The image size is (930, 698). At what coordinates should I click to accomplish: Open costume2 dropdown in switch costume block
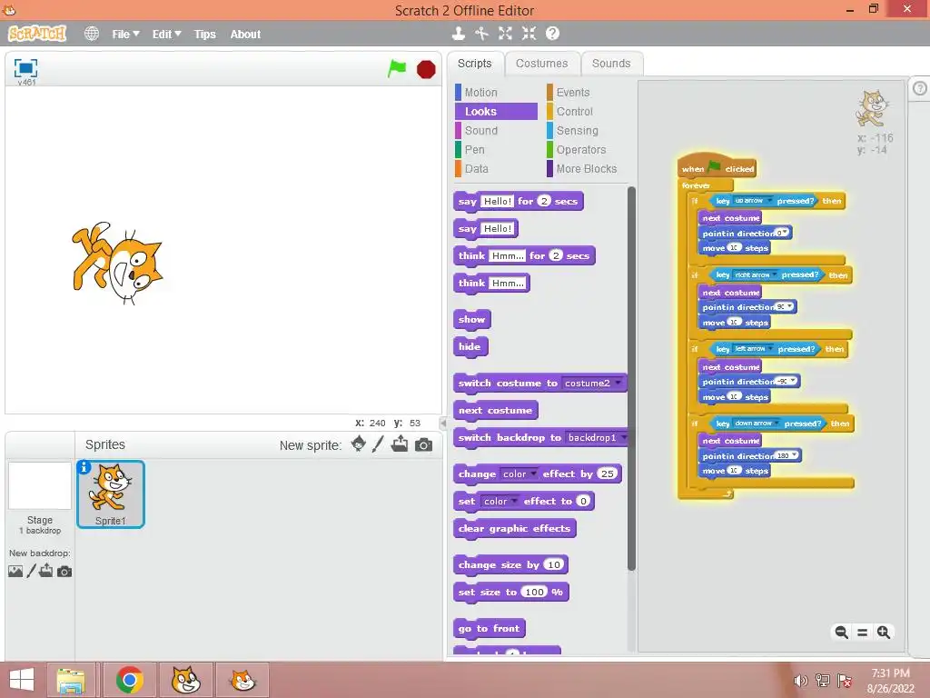(x=592, y=383)
